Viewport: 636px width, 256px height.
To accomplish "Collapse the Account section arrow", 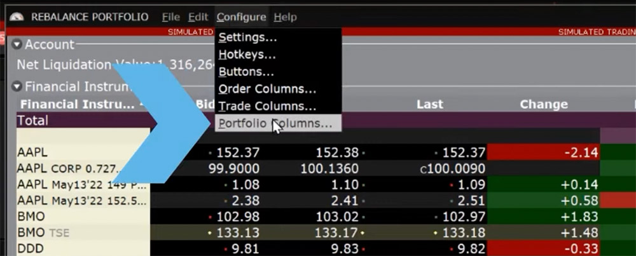I will (x=17, y=44).
